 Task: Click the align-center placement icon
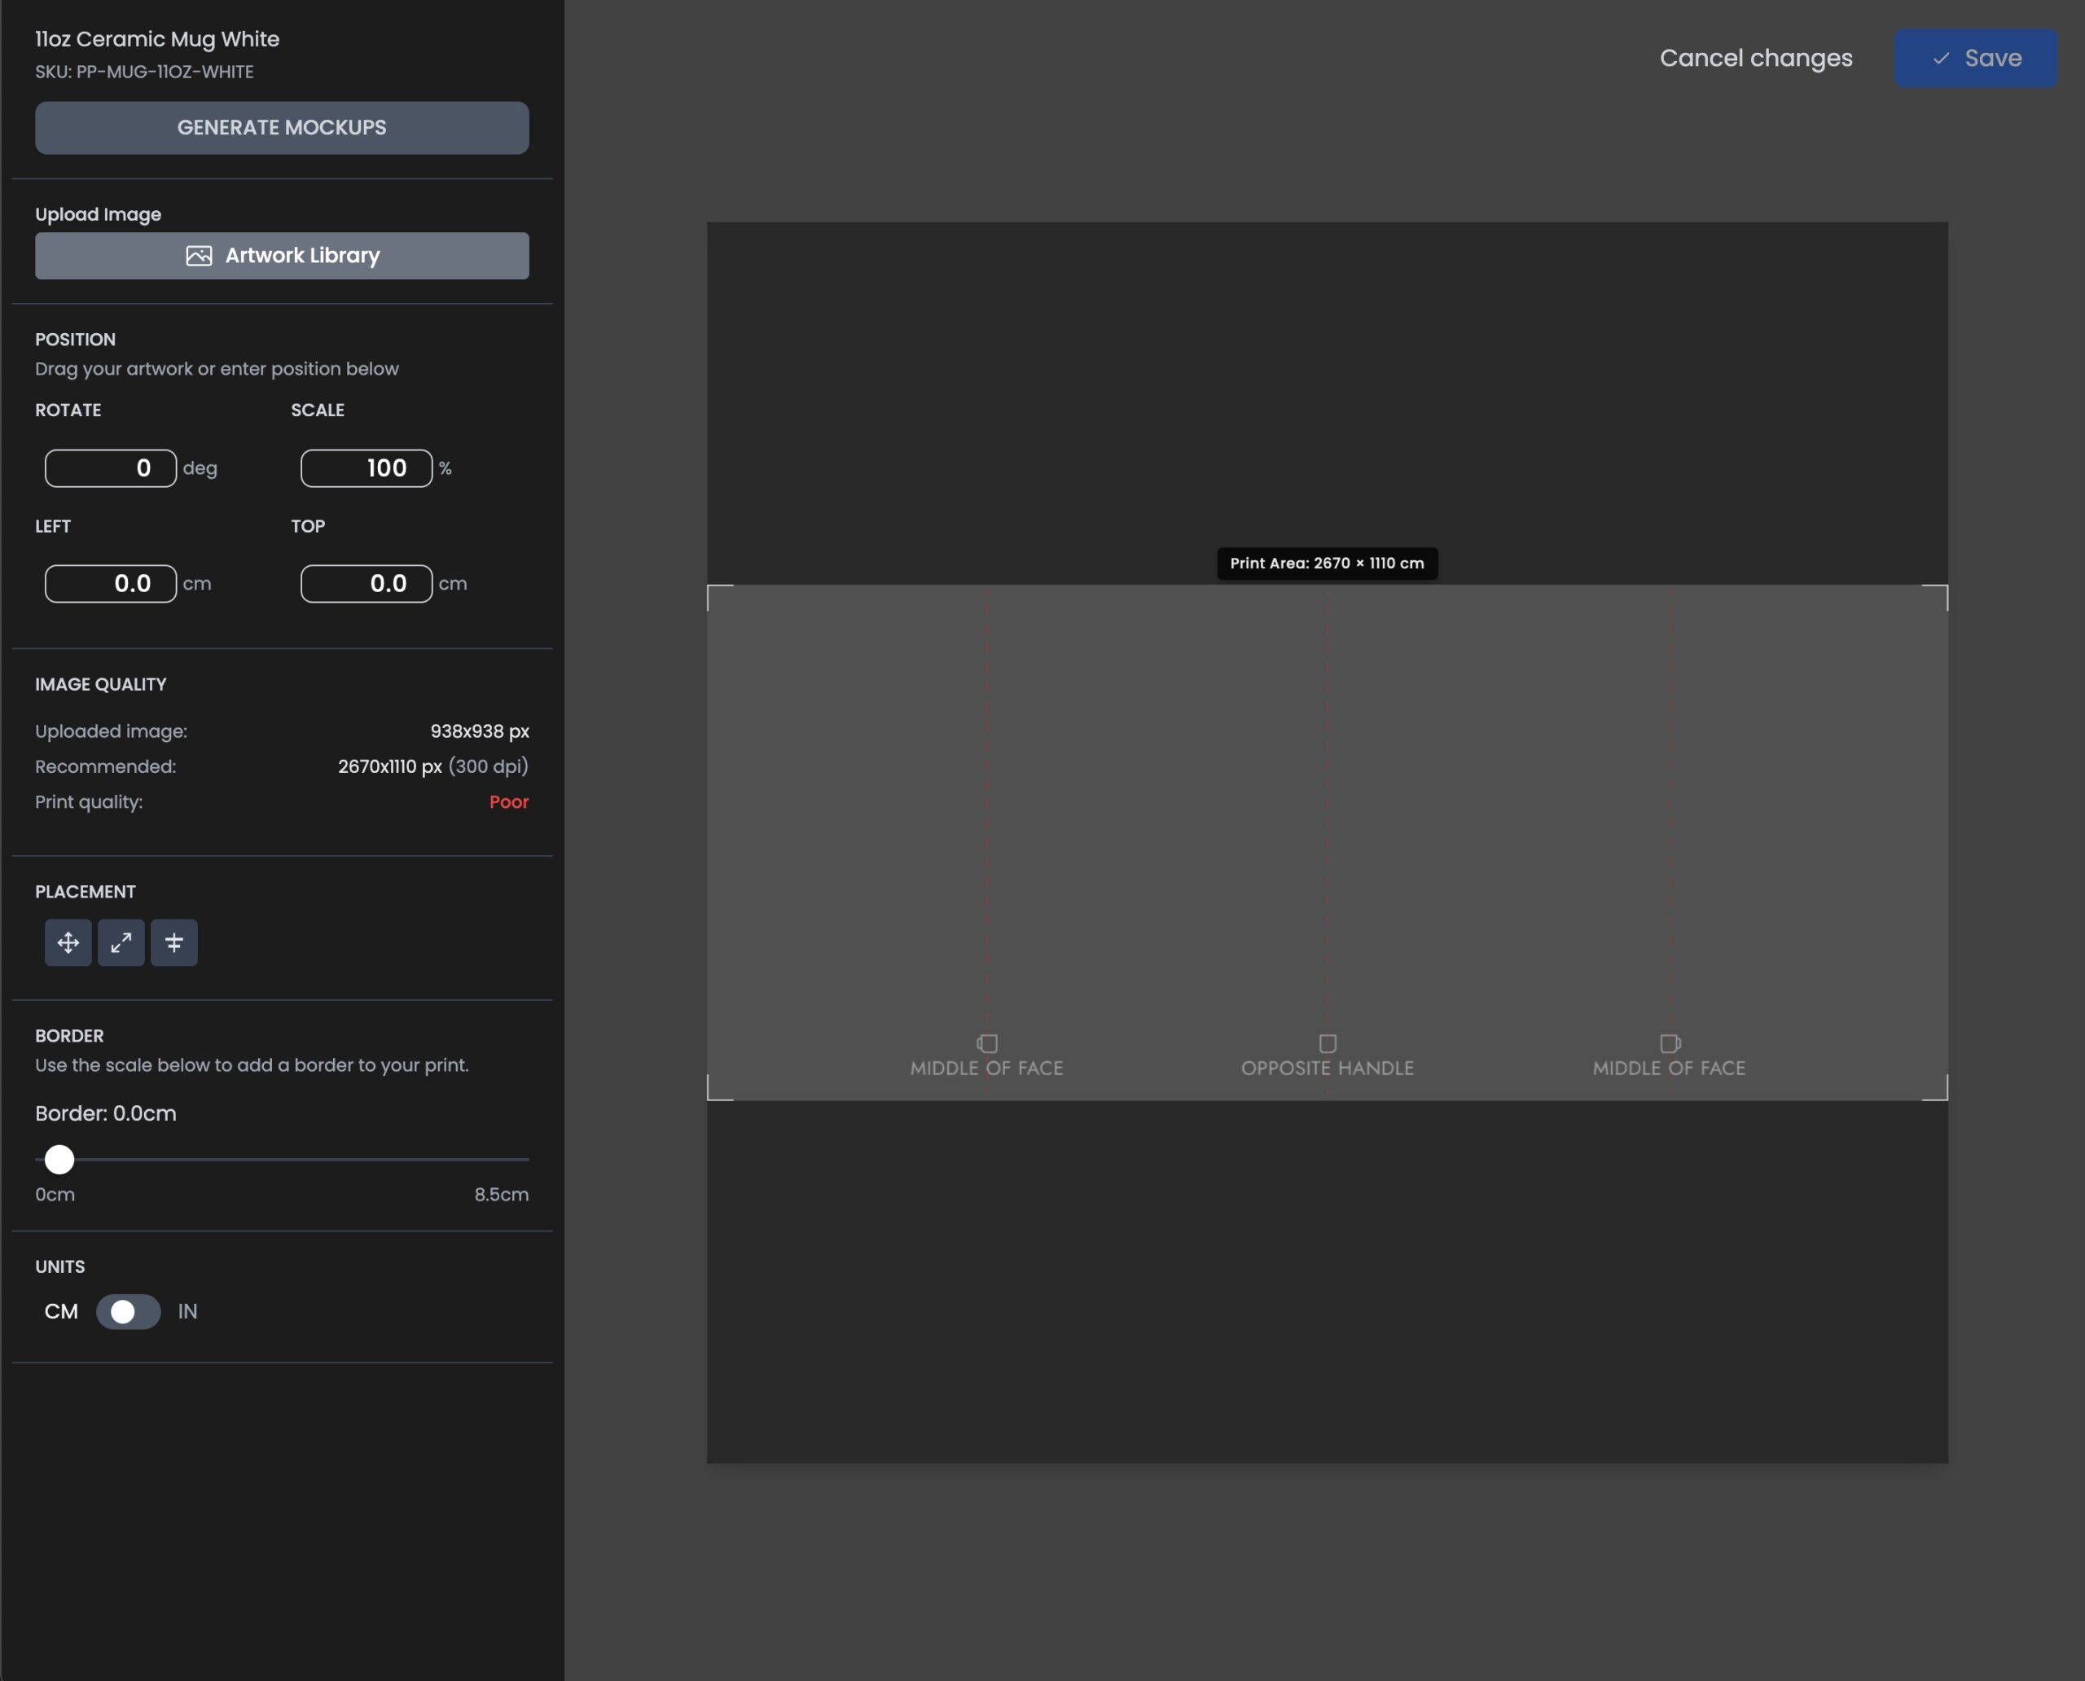tap(174, 942)
